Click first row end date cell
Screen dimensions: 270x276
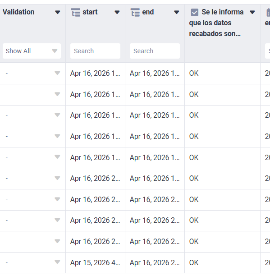[155, 74]
